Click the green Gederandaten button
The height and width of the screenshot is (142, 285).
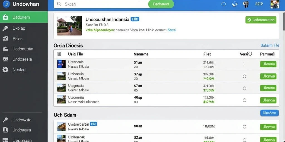click(x=261, y=20)
